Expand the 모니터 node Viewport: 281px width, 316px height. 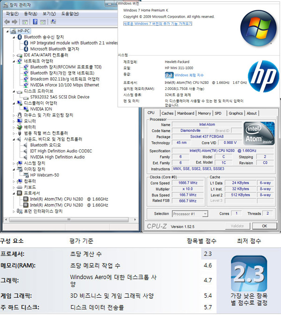point(14,121)
